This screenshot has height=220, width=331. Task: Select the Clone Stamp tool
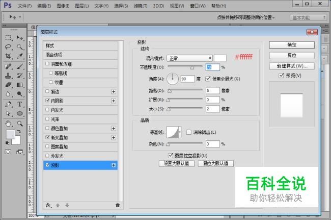pyautogui.click(x=8, y=76)
